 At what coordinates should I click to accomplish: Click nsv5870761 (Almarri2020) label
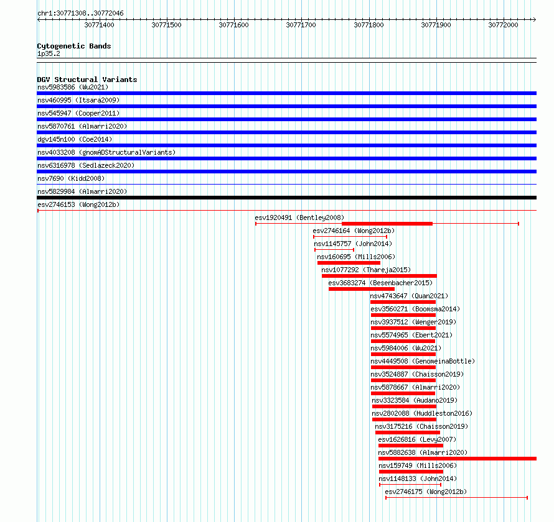tap(82, 126)
